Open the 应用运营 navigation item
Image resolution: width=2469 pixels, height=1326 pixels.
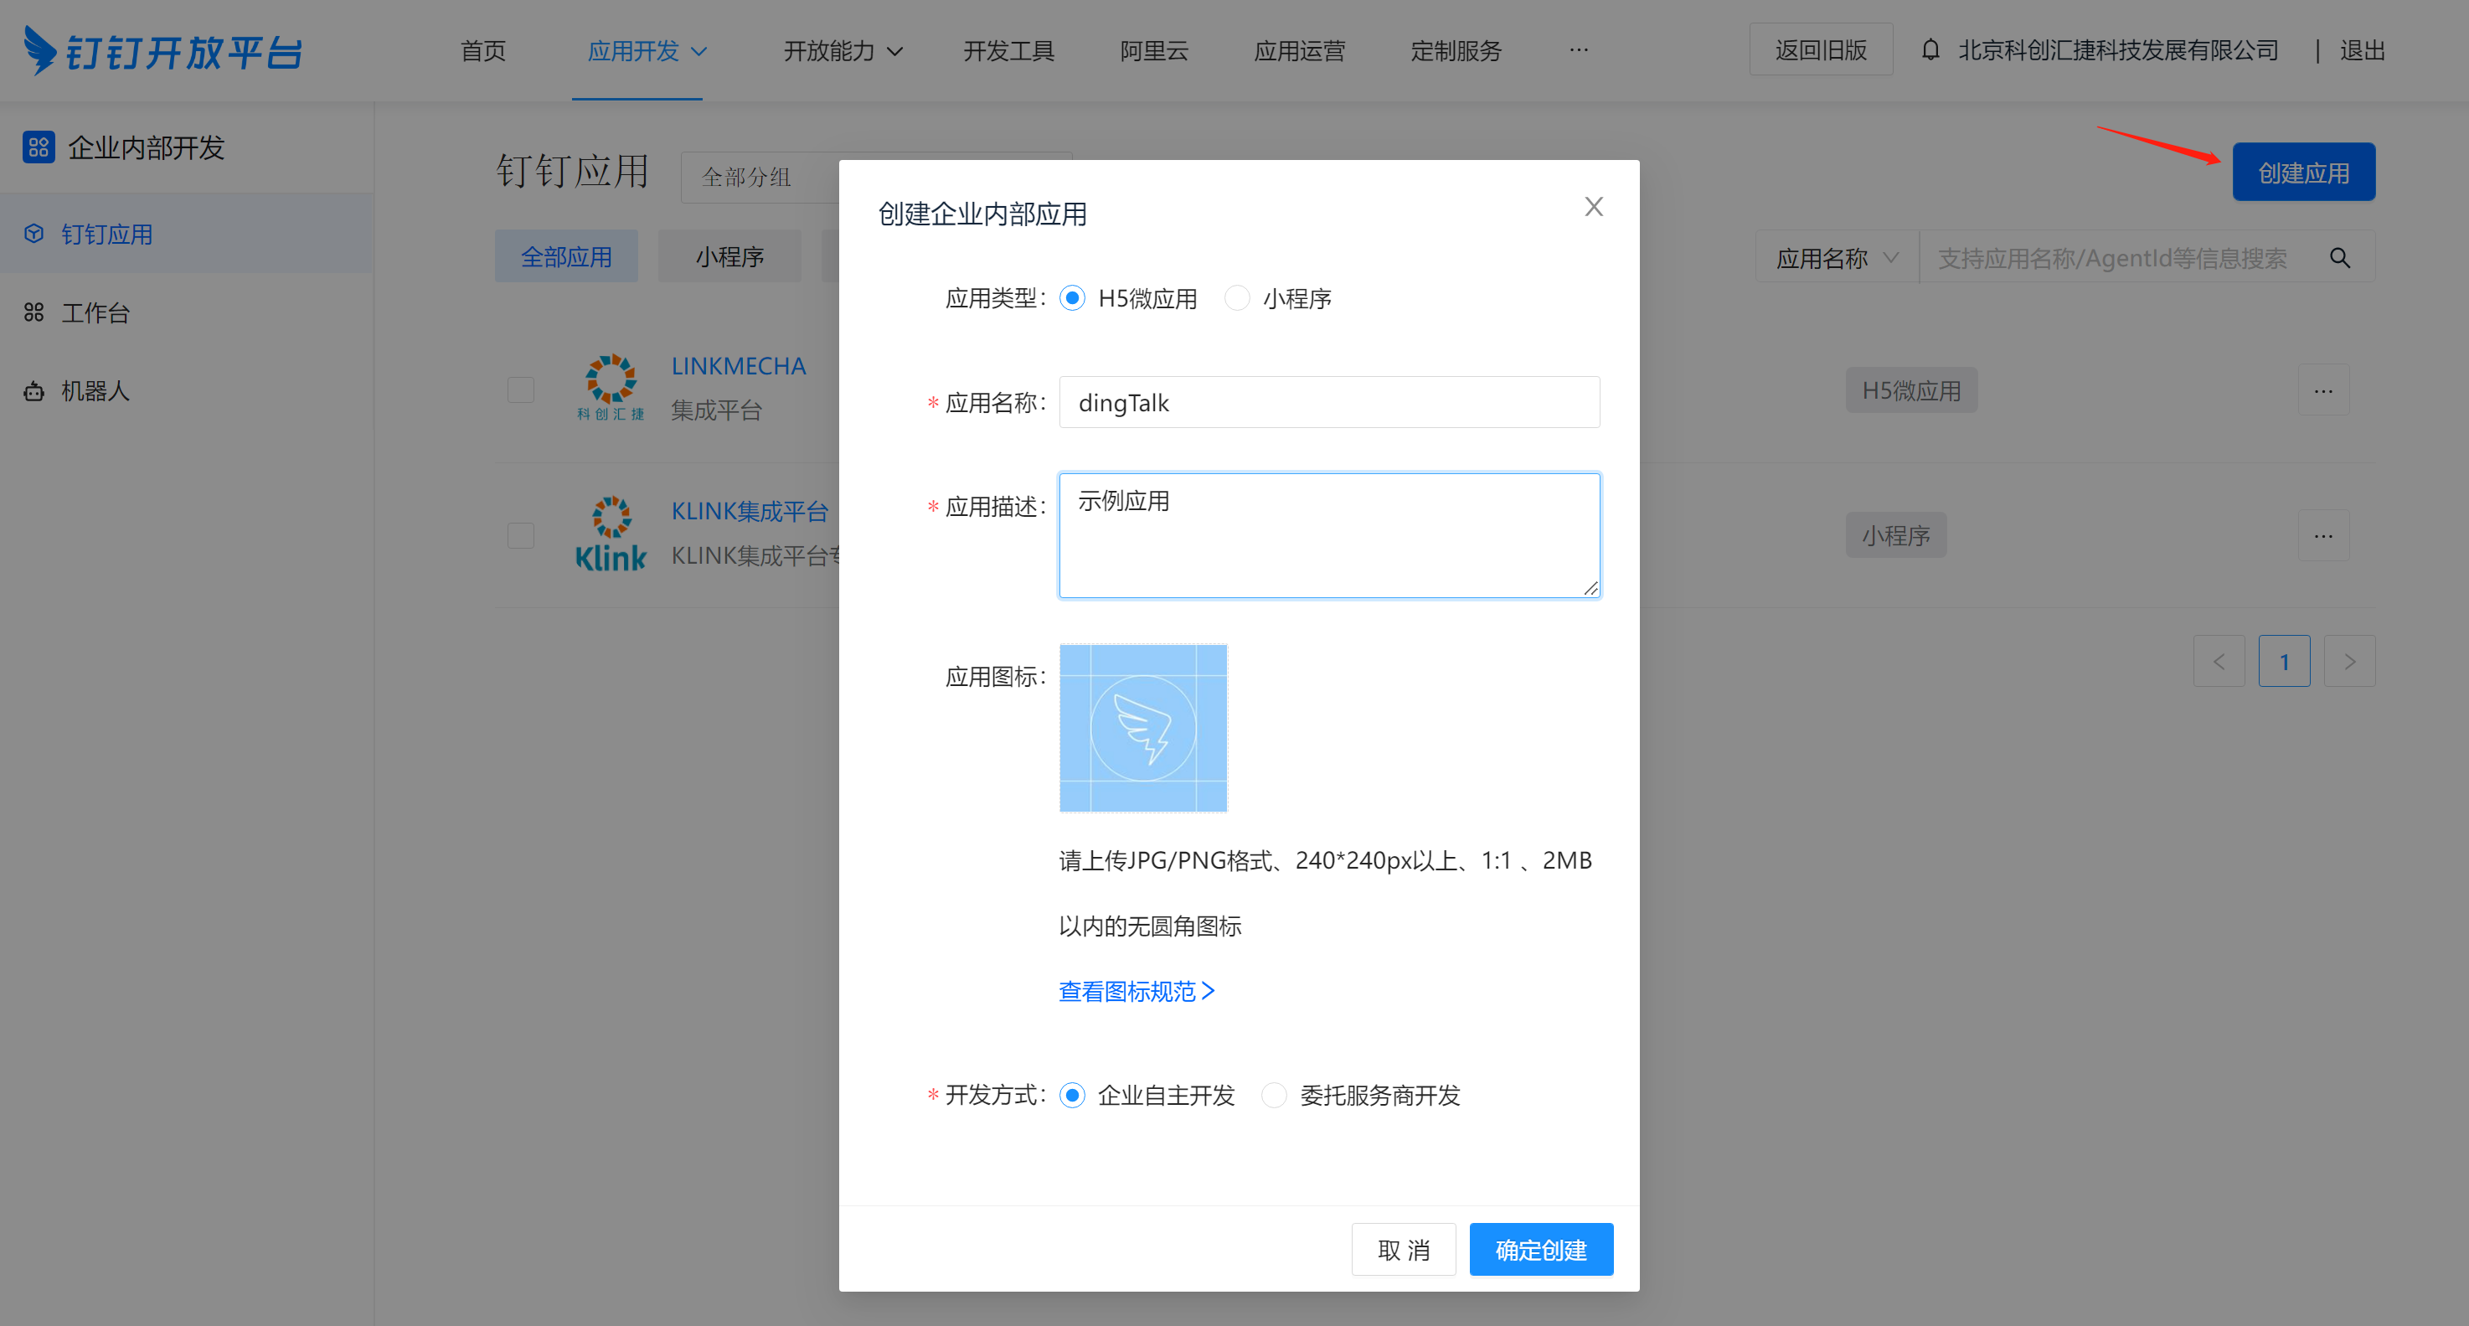[x=1300, y=50]
